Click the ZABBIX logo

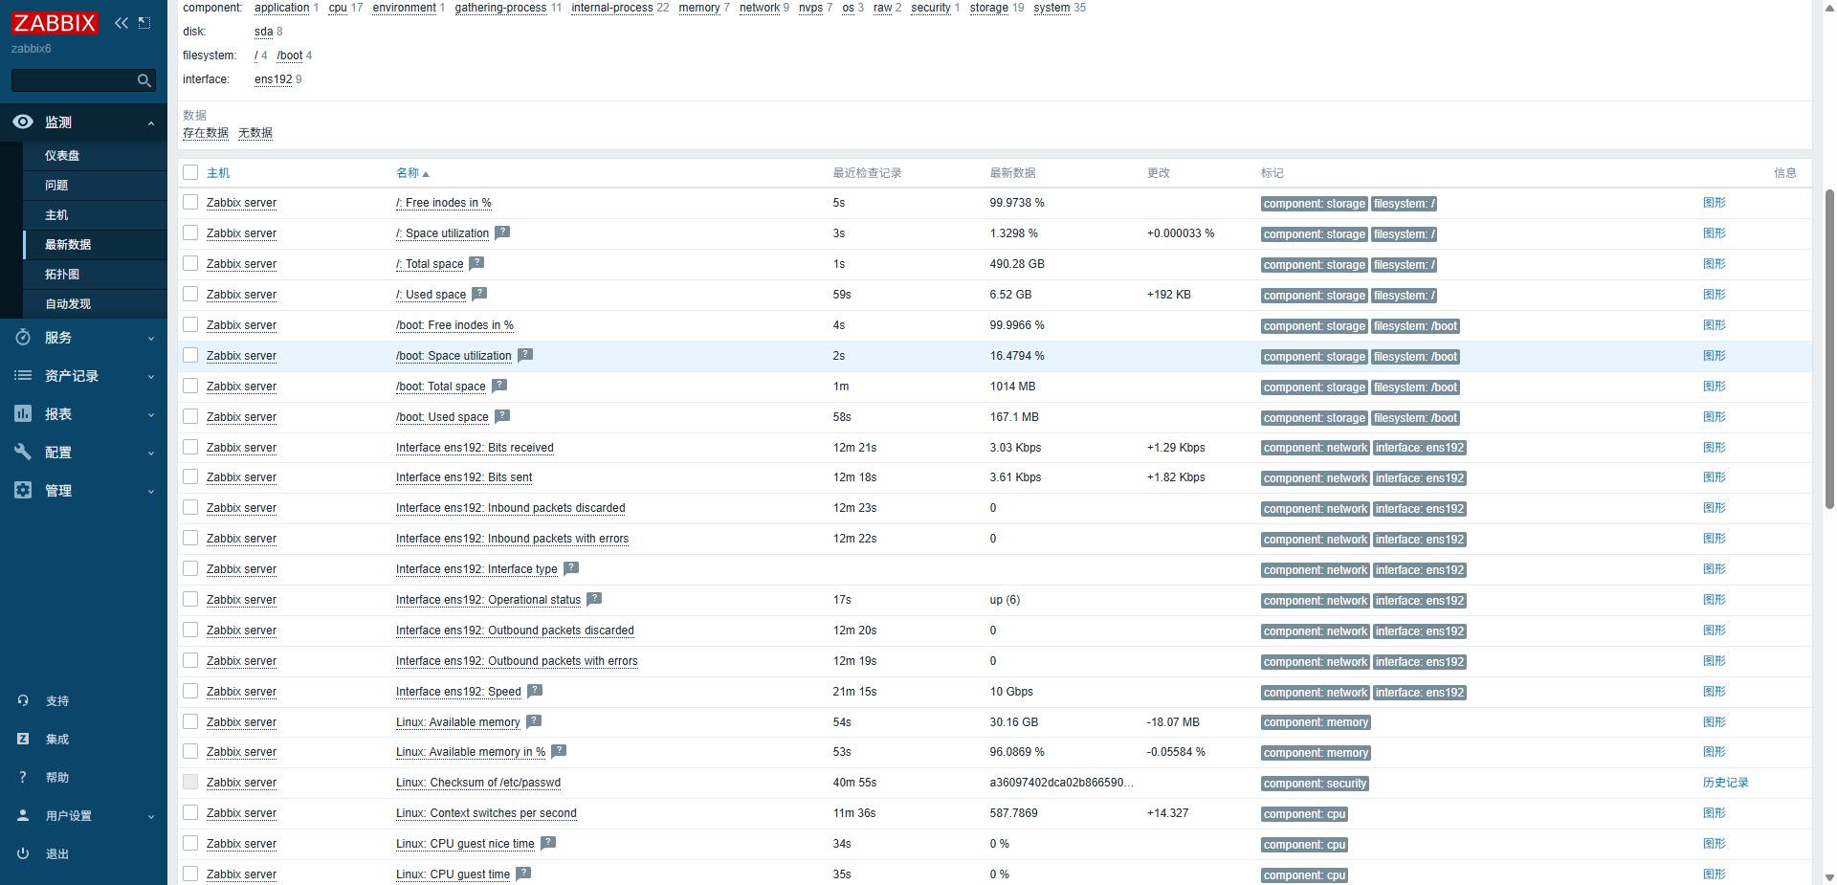(55, 23)
